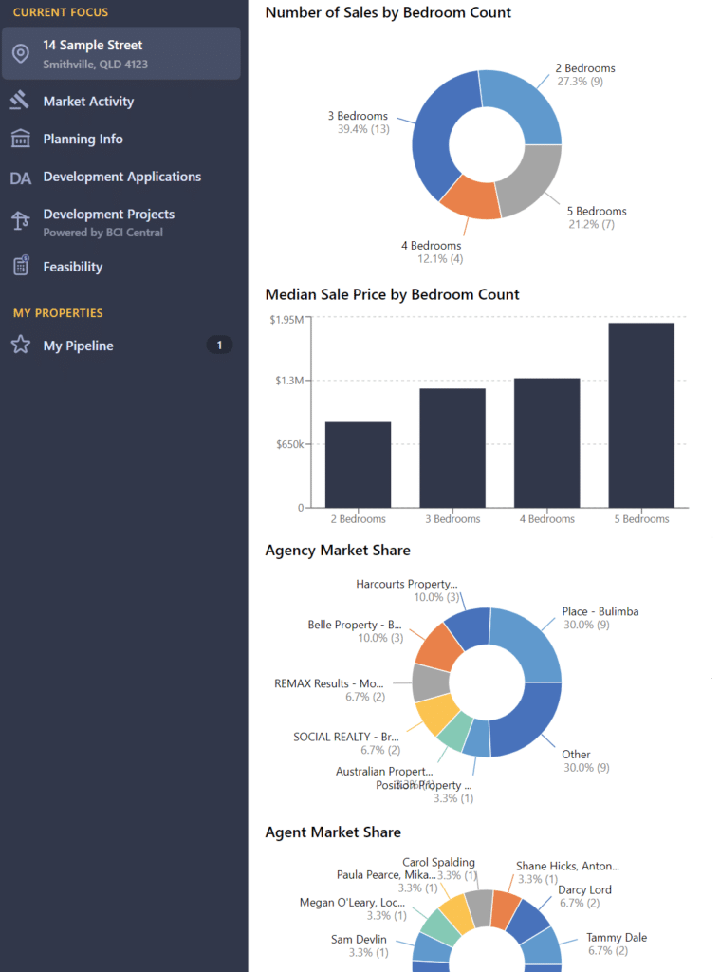Select the 14 Sample Street address card

tap(120, 53)
